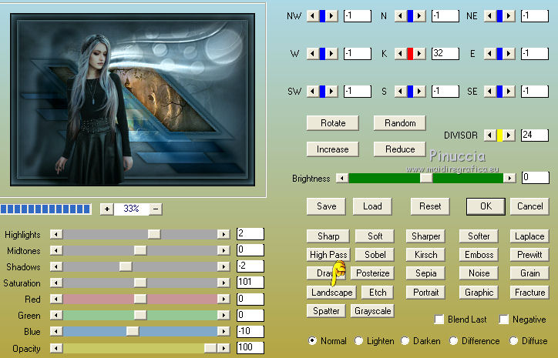Viewport: 558px width, 358px height.
Task: Apply the Posterize preset
Action: (372, 273)
